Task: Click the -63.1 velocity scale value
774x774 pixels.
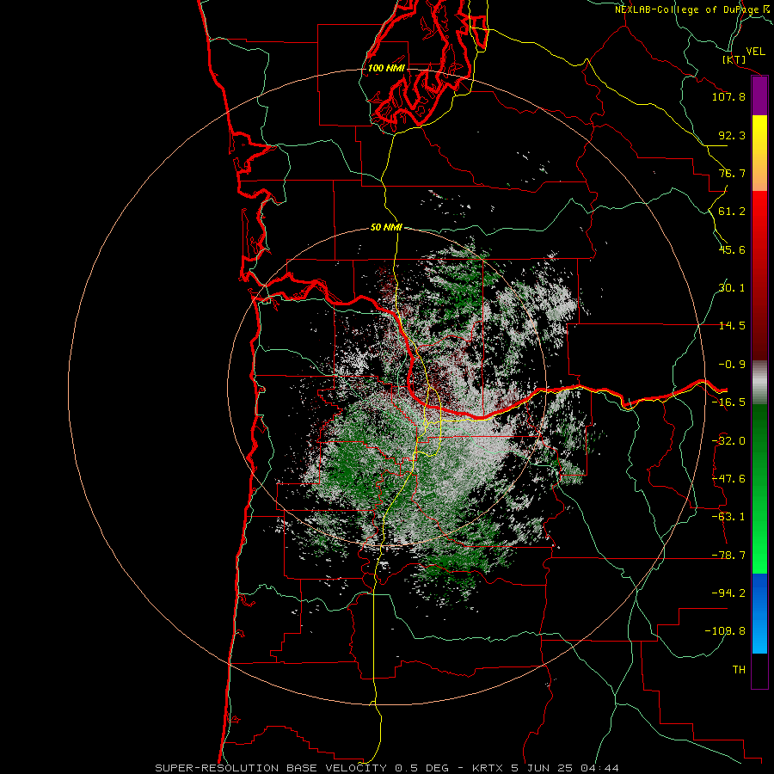Action: click(x=728, y=517)
